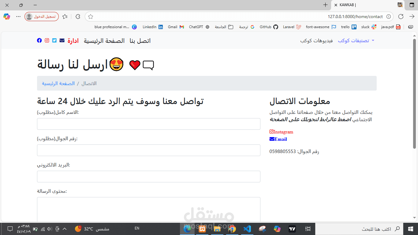Open the Twitter icon in the navbar
The image size is (418, 235).
click(x=54, y=40)
